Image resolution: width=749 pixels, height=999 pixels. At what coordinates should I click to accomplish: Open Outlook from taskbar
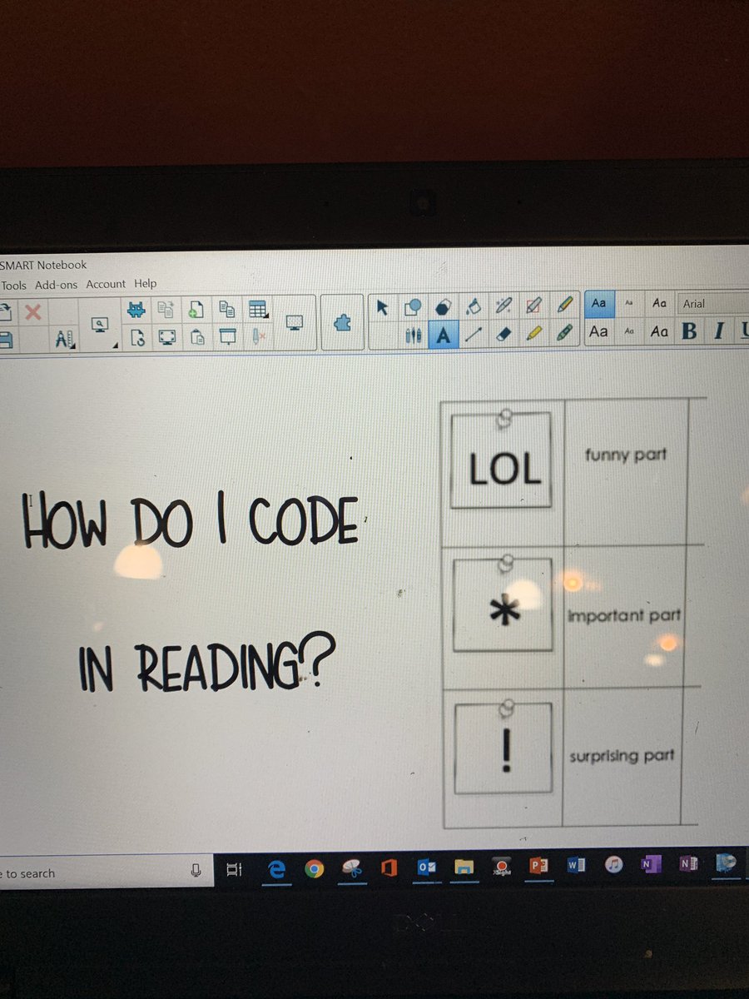pos(426,867)
